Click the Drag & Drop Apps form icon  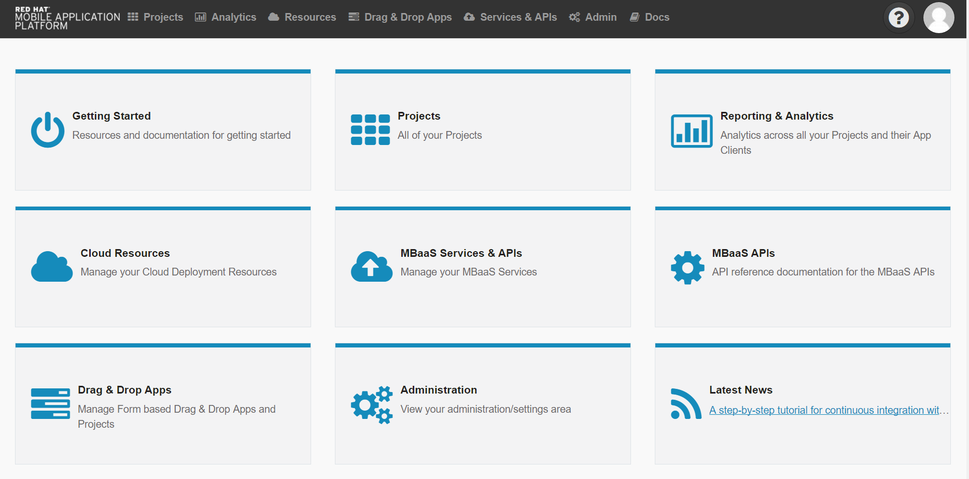(x=50, y=403)
